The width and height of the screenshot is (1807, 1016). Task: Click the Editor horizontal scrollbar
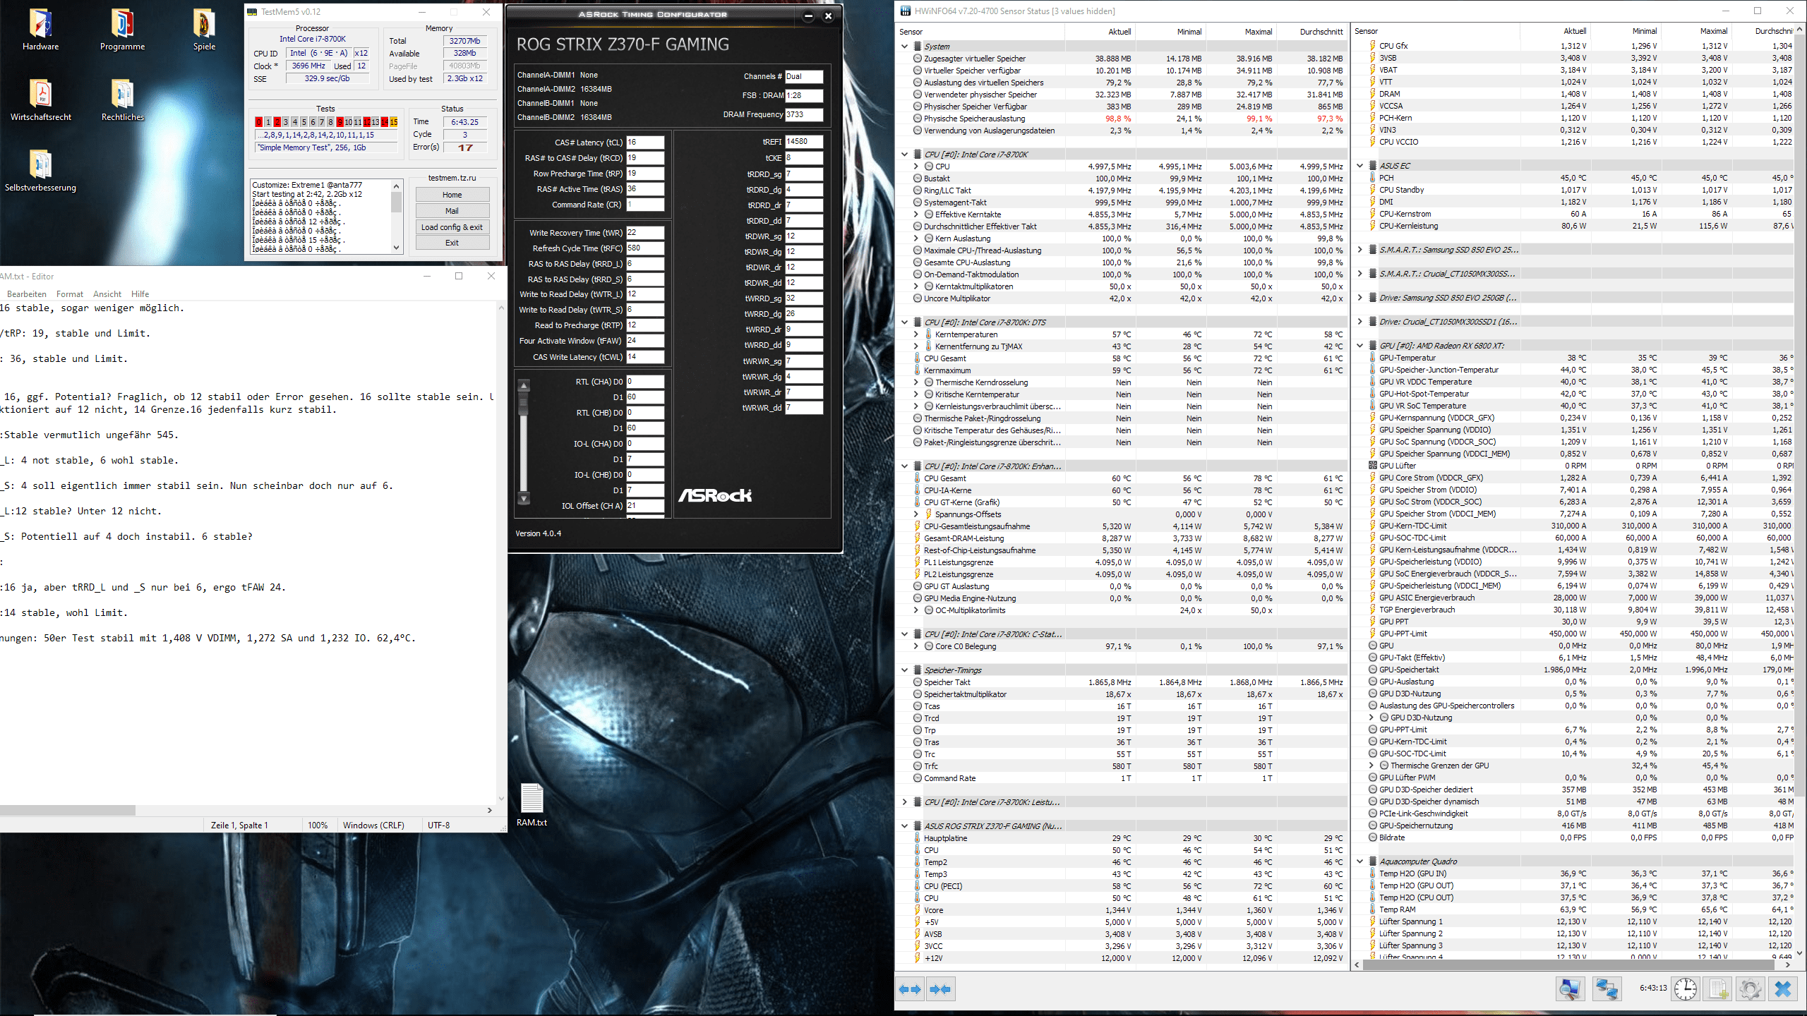247,810
